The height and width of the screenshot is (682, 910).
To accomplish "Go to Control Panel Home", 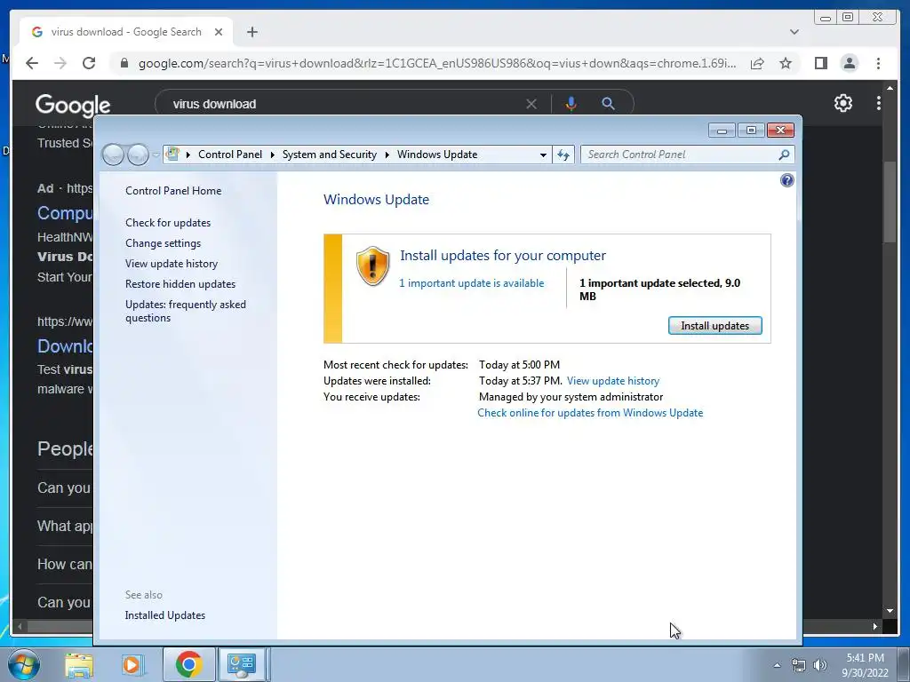I will [x=173, y=191].
